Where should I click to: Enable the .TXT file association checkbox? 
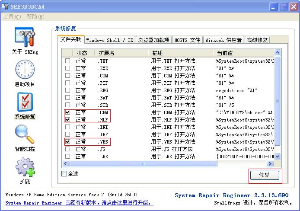point(67,61)
